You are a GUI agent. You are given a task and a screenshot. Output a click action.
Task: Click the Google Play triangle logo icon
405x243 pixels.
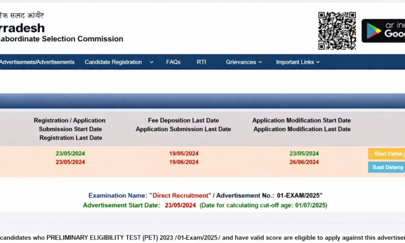[x=373, y=31]
